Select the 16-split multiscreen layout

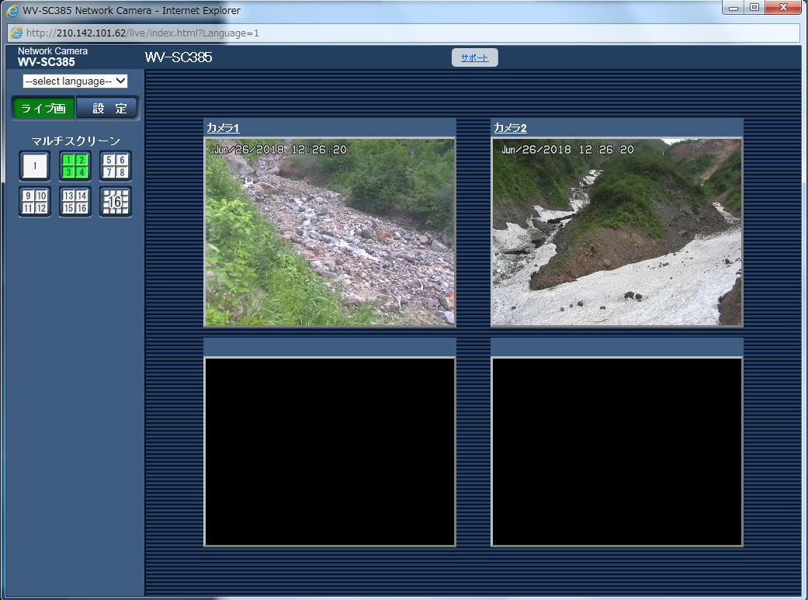116,202
